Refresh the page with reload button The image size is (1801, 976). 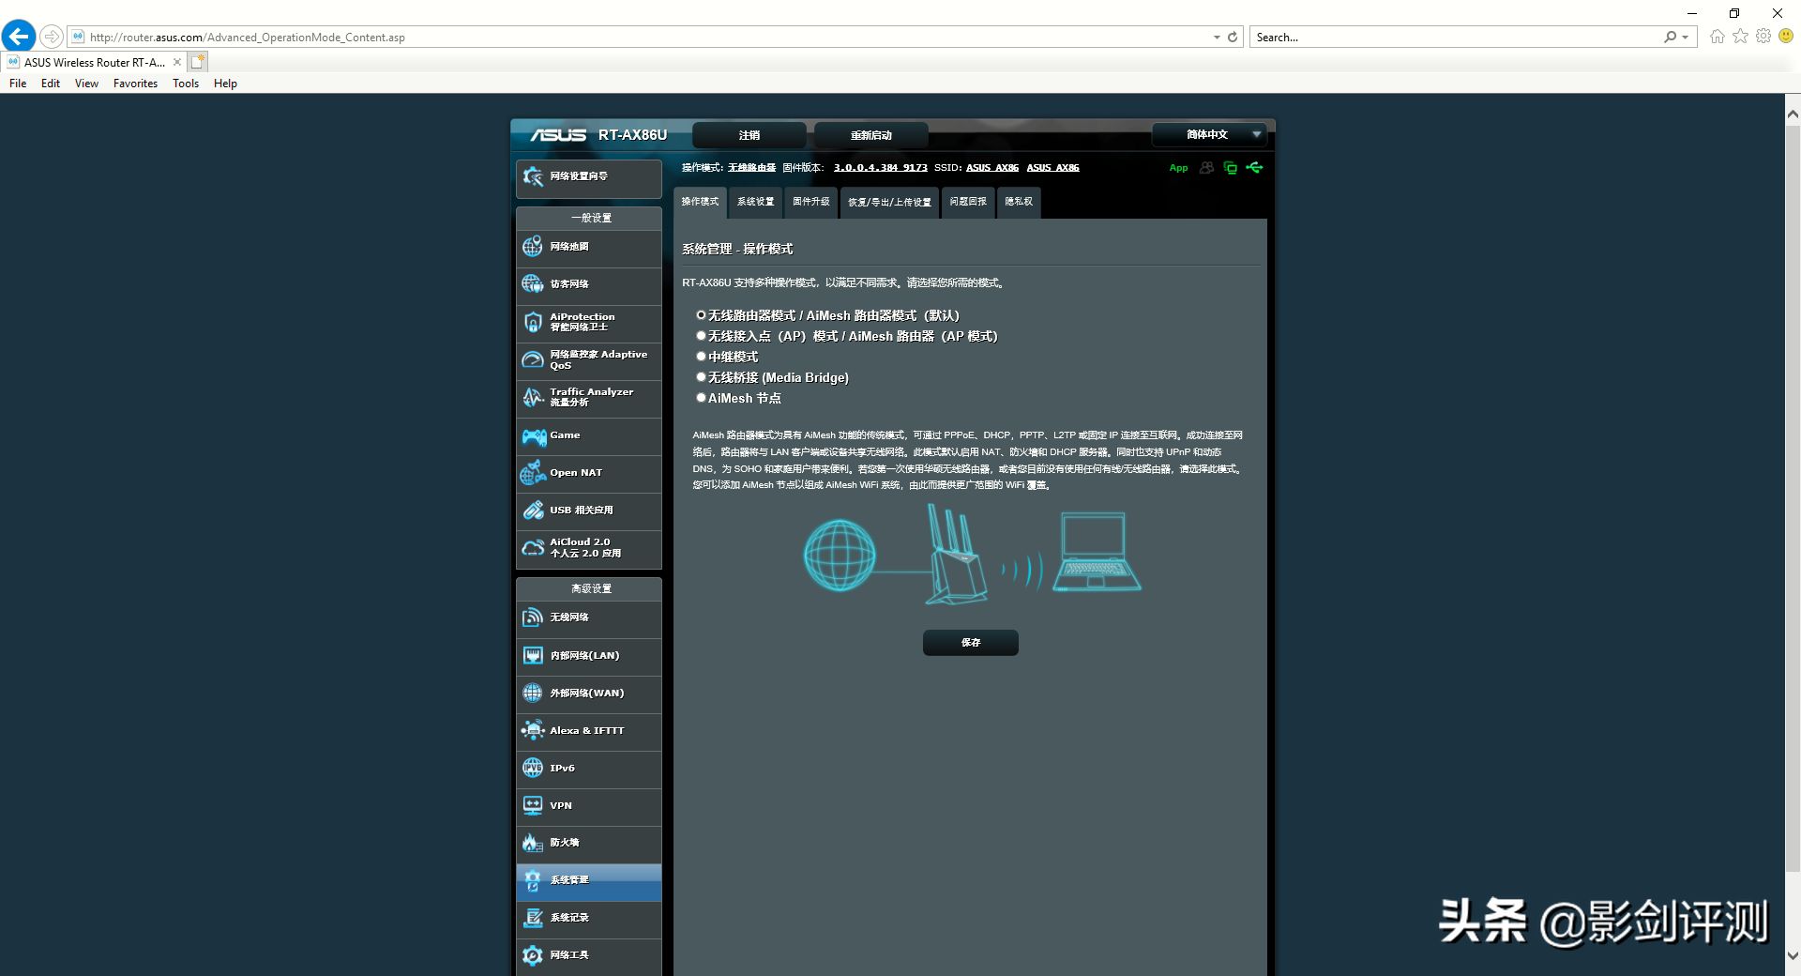tap(1233, 38)
